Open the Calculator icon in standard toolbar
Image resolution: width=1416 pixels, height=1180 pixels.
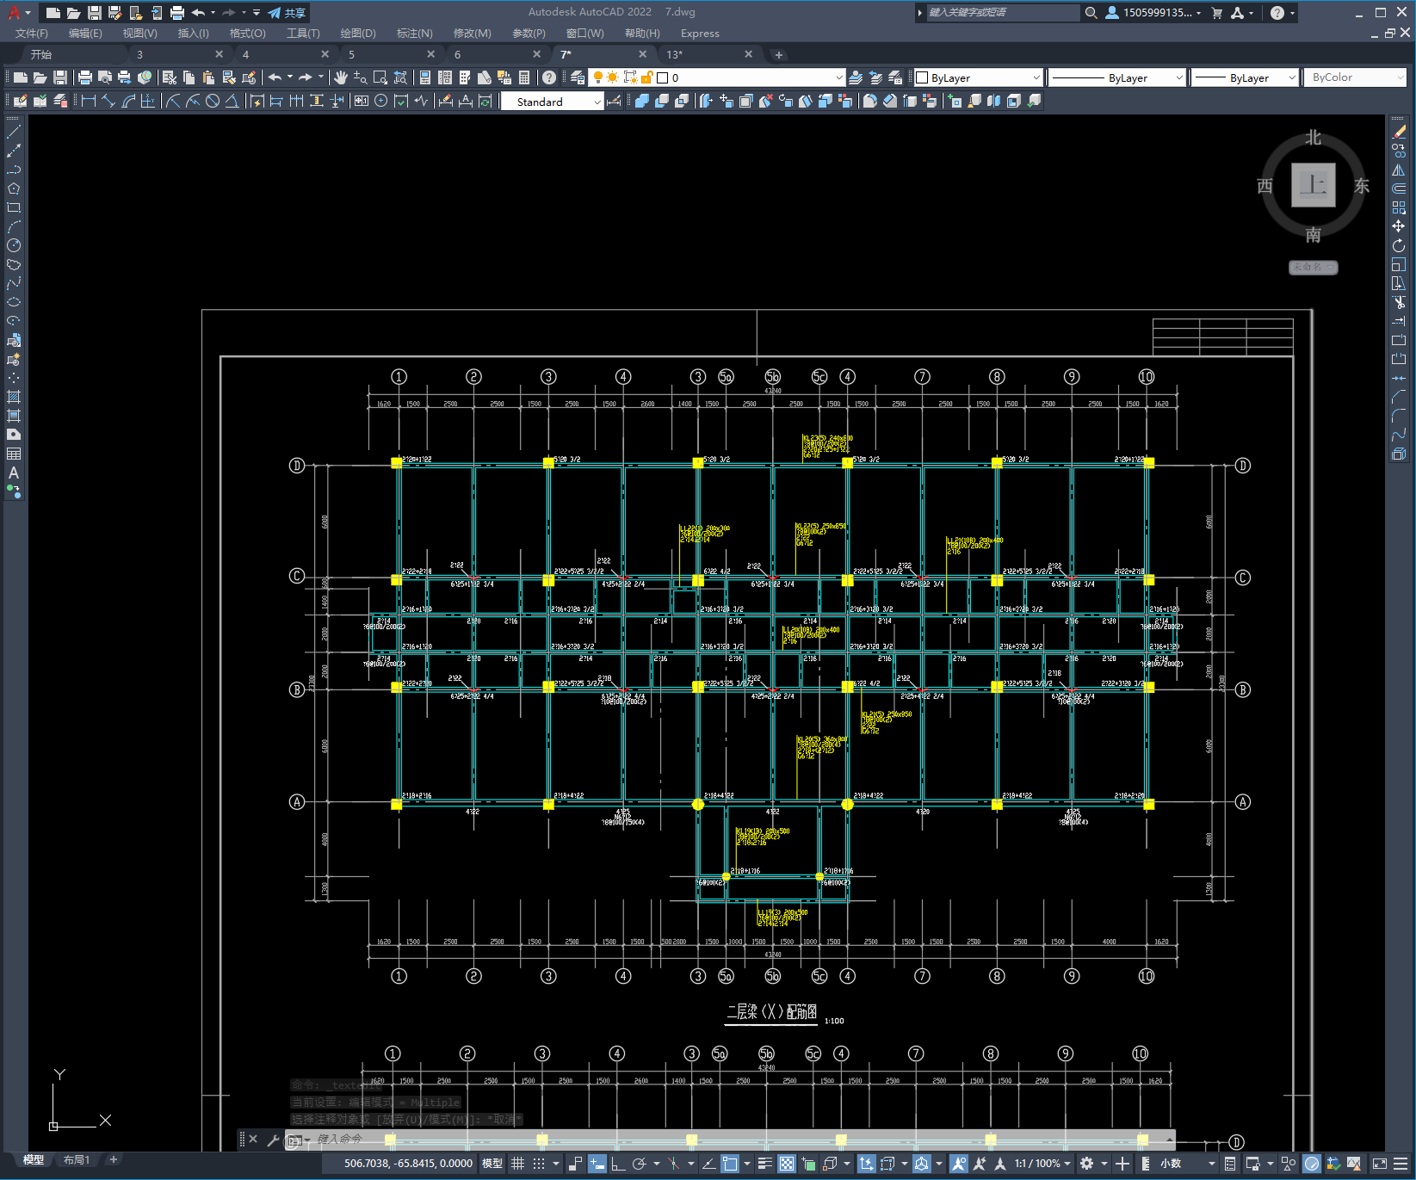click(x=524, y=77)
